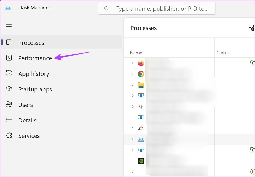
Task: Sort processes by Name column
Action: pyautogui.click(x=136, y=53)
